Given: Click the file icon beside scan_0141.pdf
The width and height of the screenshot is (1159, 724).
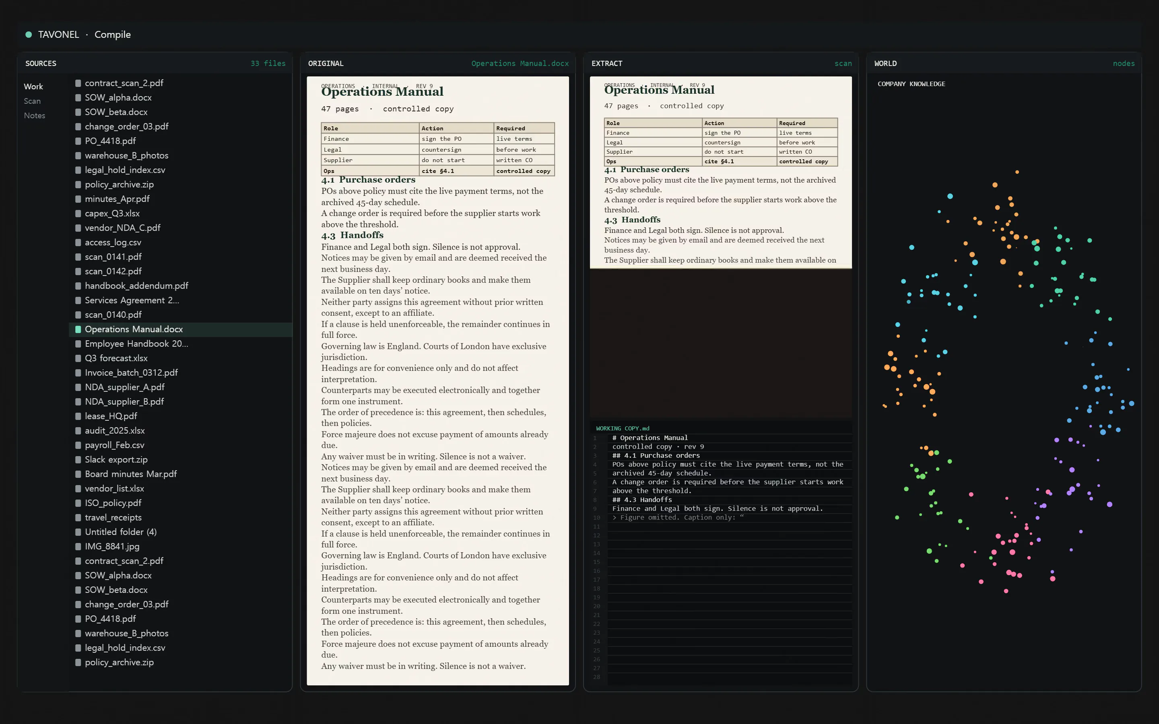Looking at the screenshot, I should click(78, 257).
